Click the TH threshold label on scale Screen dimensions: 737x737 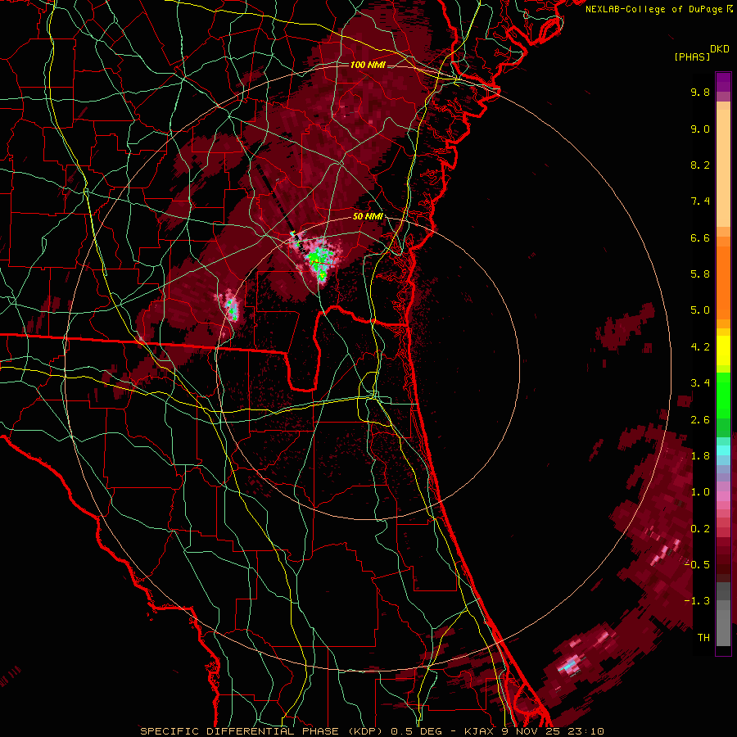703,638
